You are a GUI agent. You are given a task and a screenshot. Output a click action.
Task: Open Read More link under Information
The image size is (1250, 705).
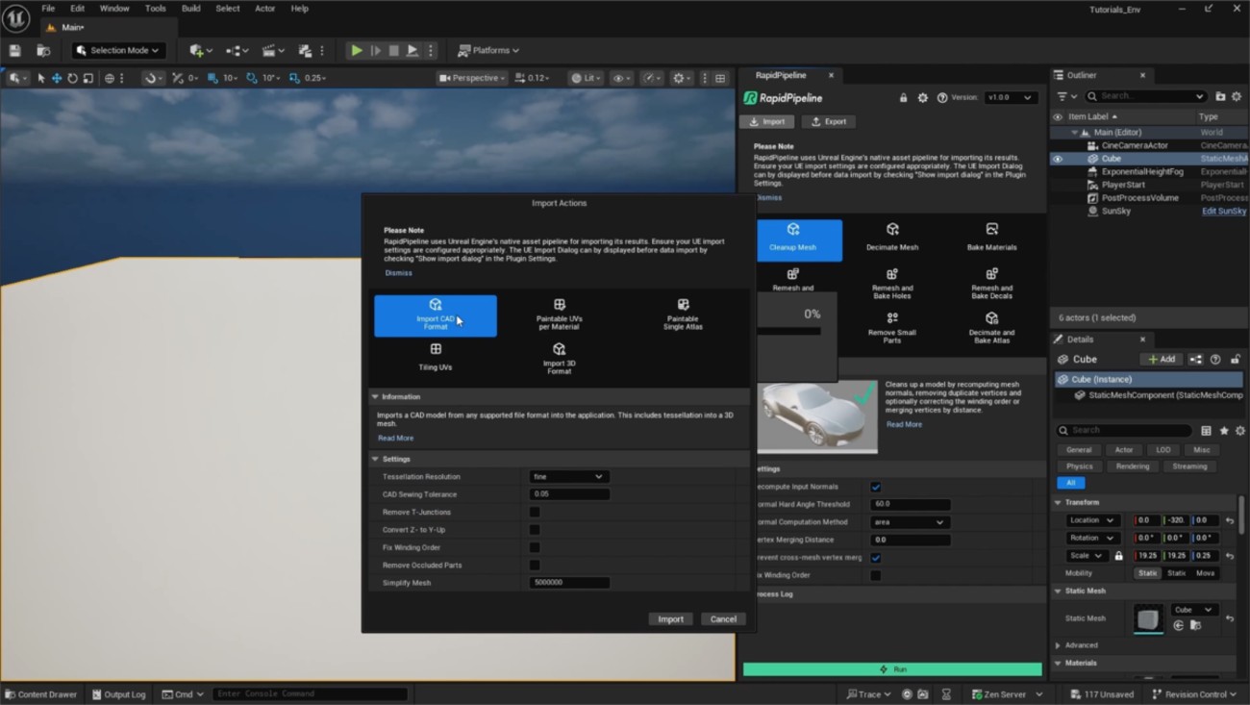pyautogui.click(x=395, y=439)
